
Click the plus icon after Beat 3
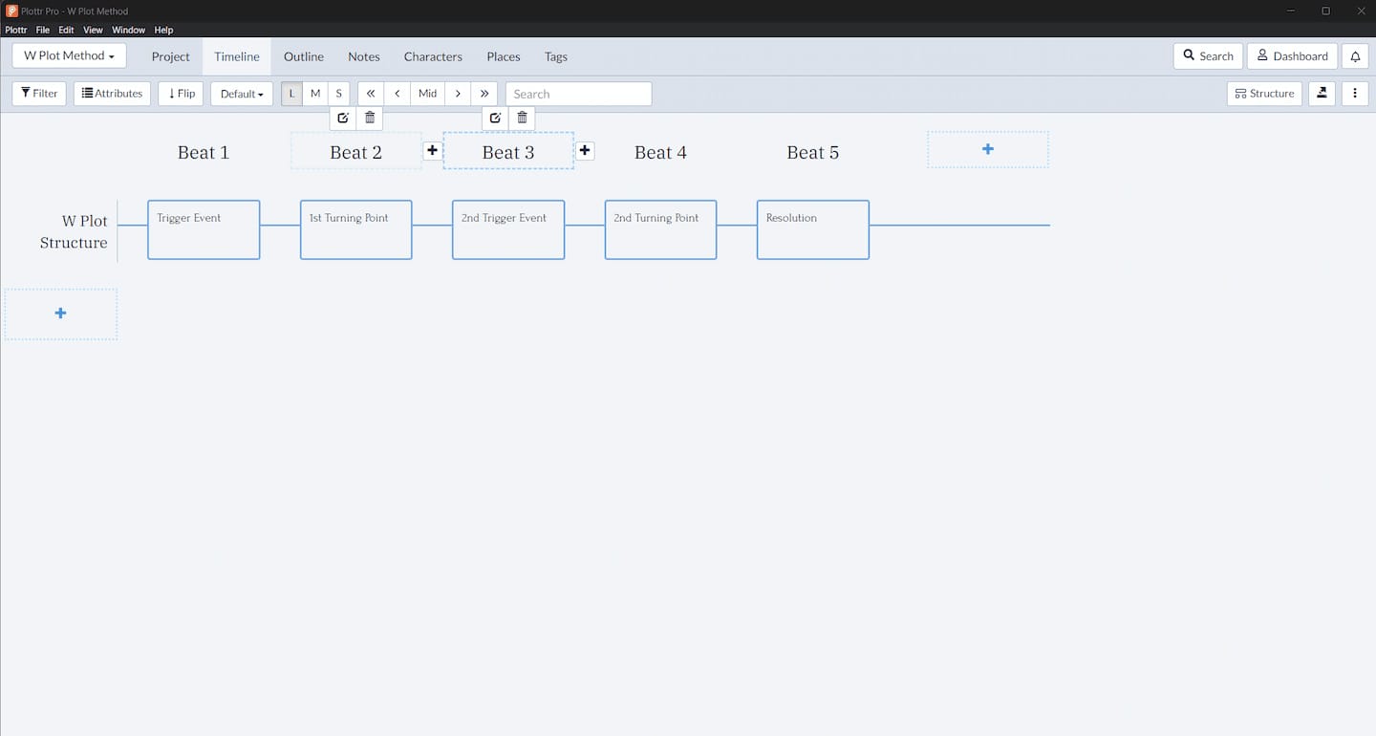pyautogui.click(x=585, y=151)
